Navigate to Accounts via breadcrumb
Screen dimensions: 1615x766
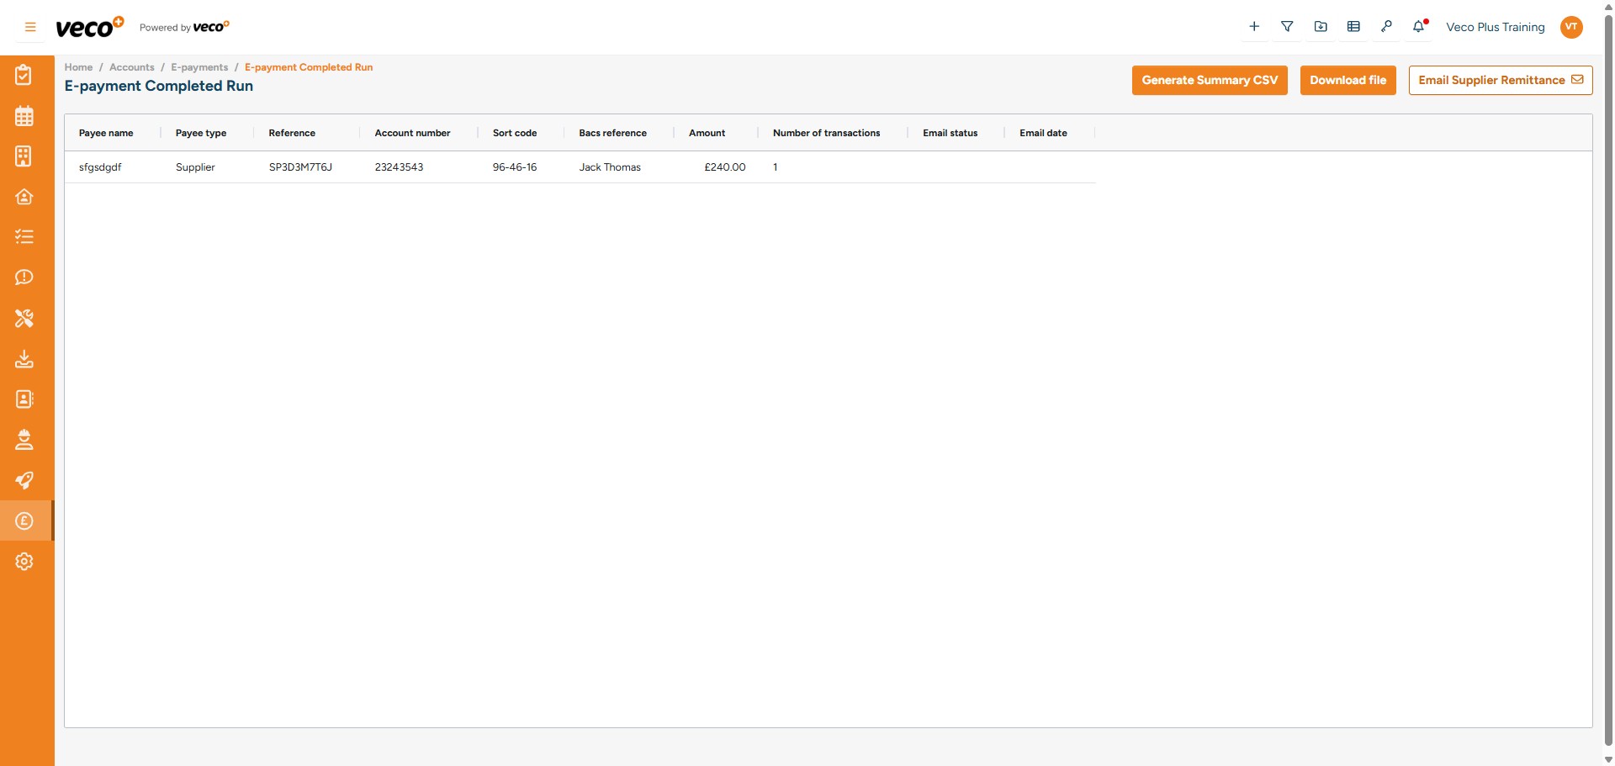(131, 67)
